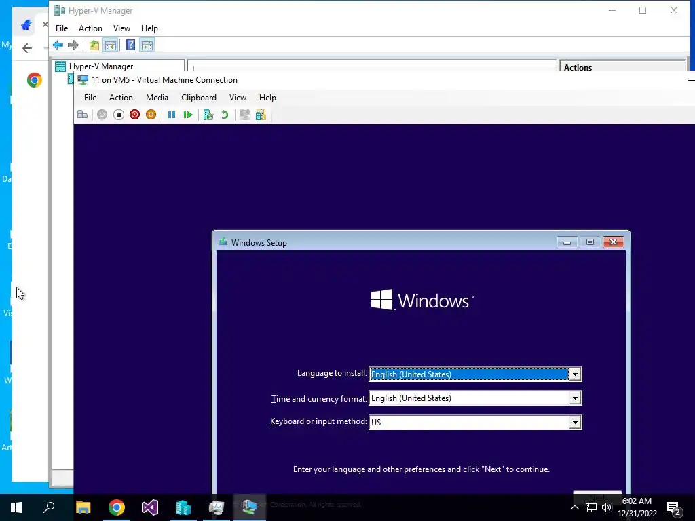Go back in Hyper-V Manager toolbar
695x521 pixels.
tap(58, 45)
